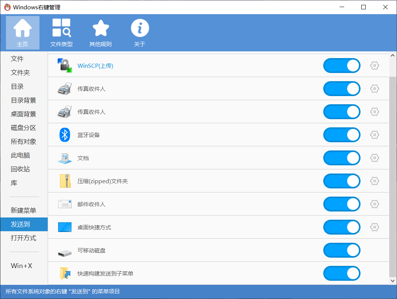
Task: Select 目录背景 in the sidebar
Action: click(24, 100)
